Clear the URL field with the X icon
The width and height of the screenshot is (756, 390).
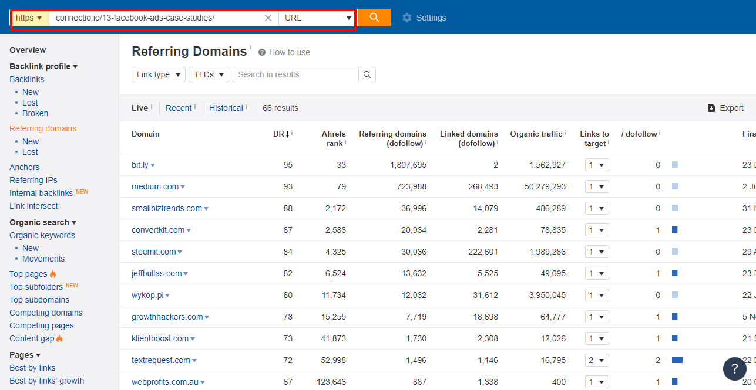(x=268, y=18)
